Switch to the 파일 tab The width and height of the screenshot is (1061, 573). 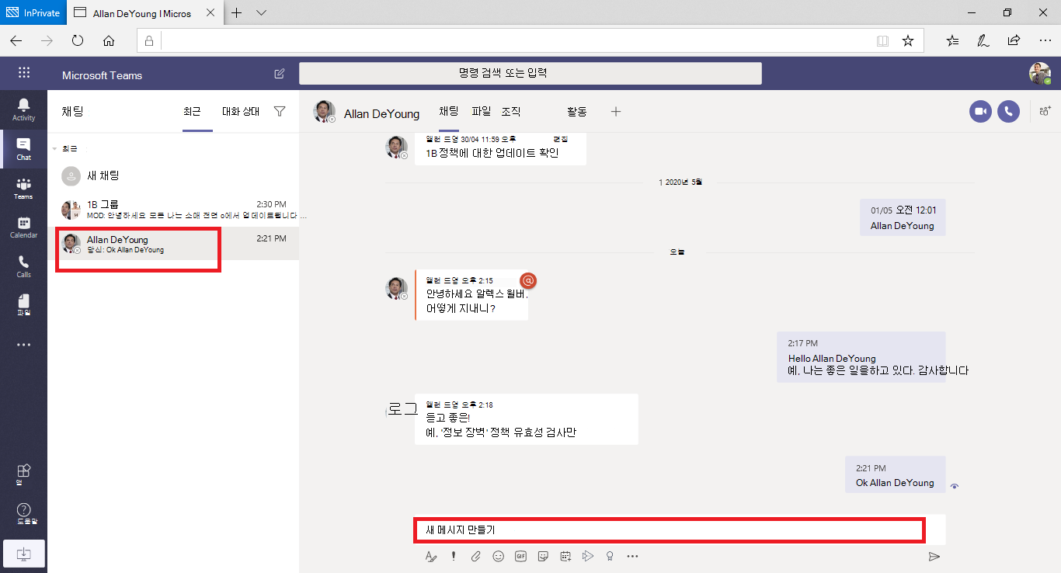coord(481,111)
